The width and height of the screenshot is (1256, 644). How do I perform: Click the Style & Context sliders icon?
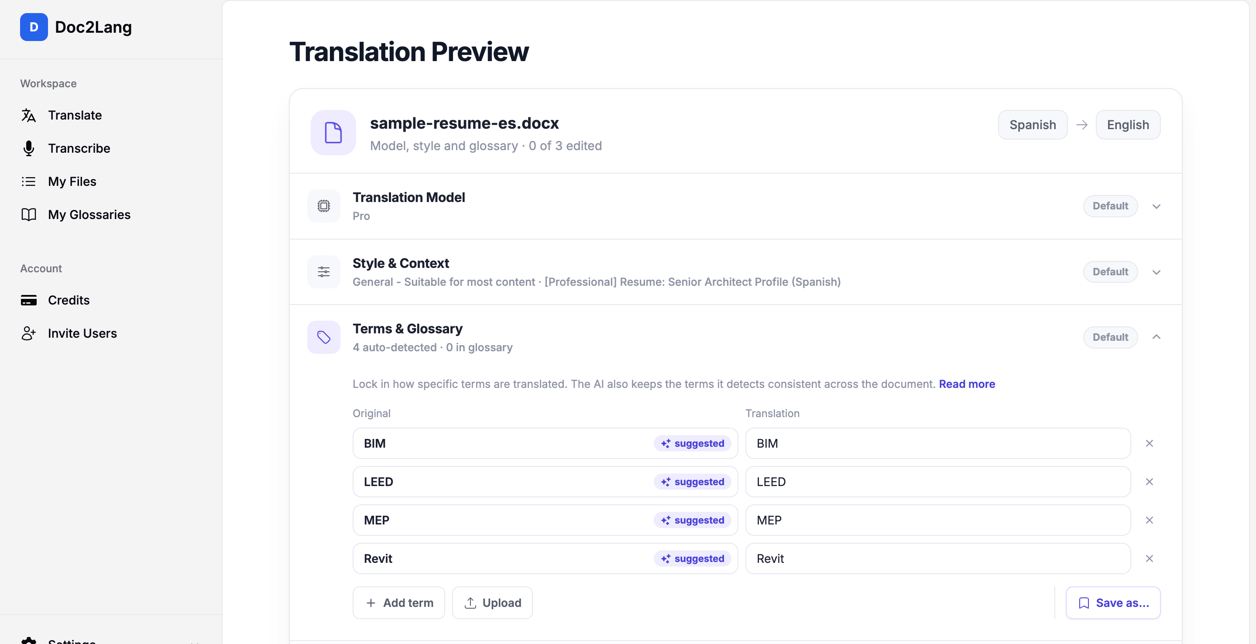[x=324, y=271]
